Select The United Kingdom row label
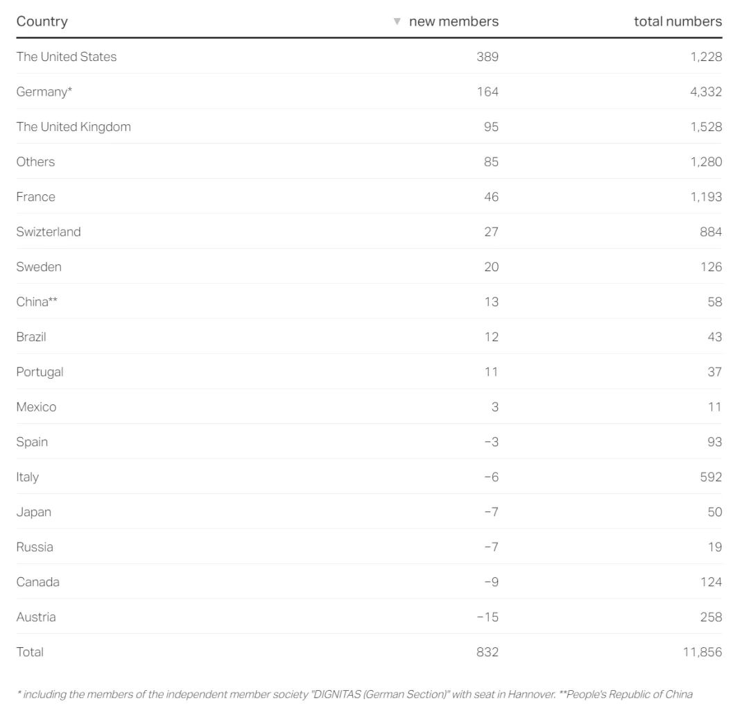Screen dimensions: 749x704 [x=74, y=127]
